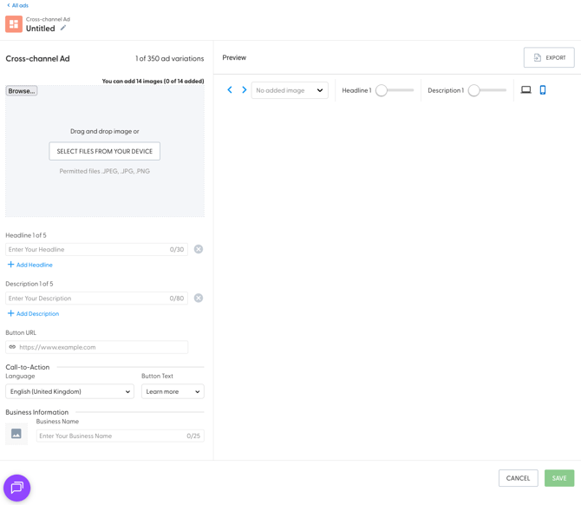Go to previous image with left arrow

tap(230, 90)
